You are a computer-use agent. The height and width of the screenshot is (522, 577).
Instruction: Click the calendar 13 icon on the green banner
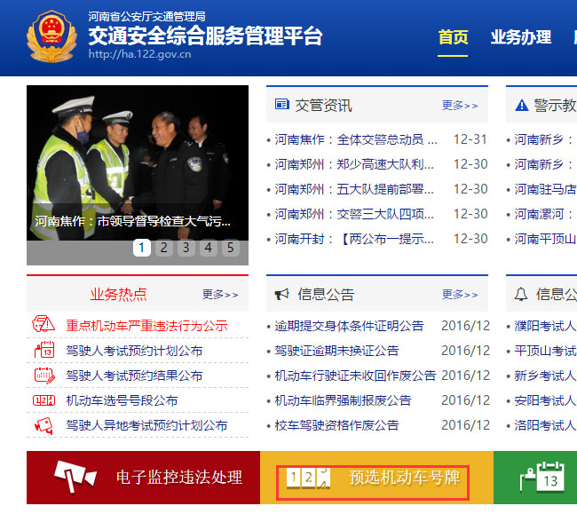click(x=542, y=477)
